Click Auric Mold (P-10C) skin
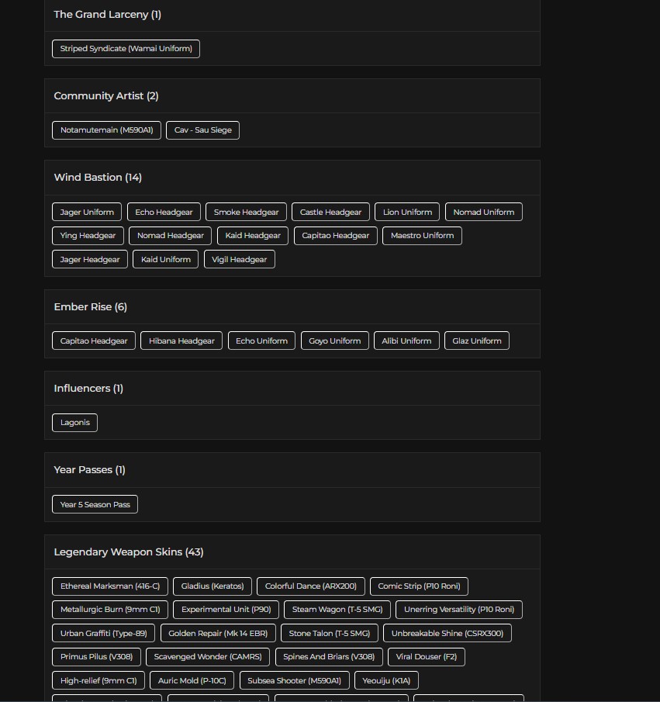The width and height of the screenshot is (660, 702). coord(192,681)
